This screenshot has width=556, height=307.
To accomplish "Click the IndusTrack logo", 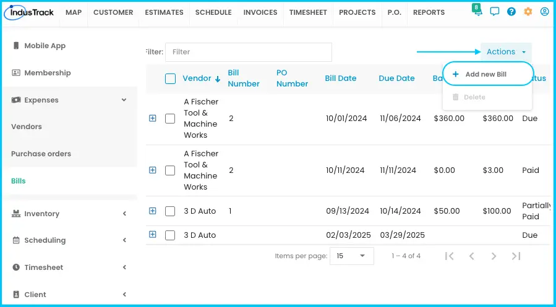I will click(28, 12).
